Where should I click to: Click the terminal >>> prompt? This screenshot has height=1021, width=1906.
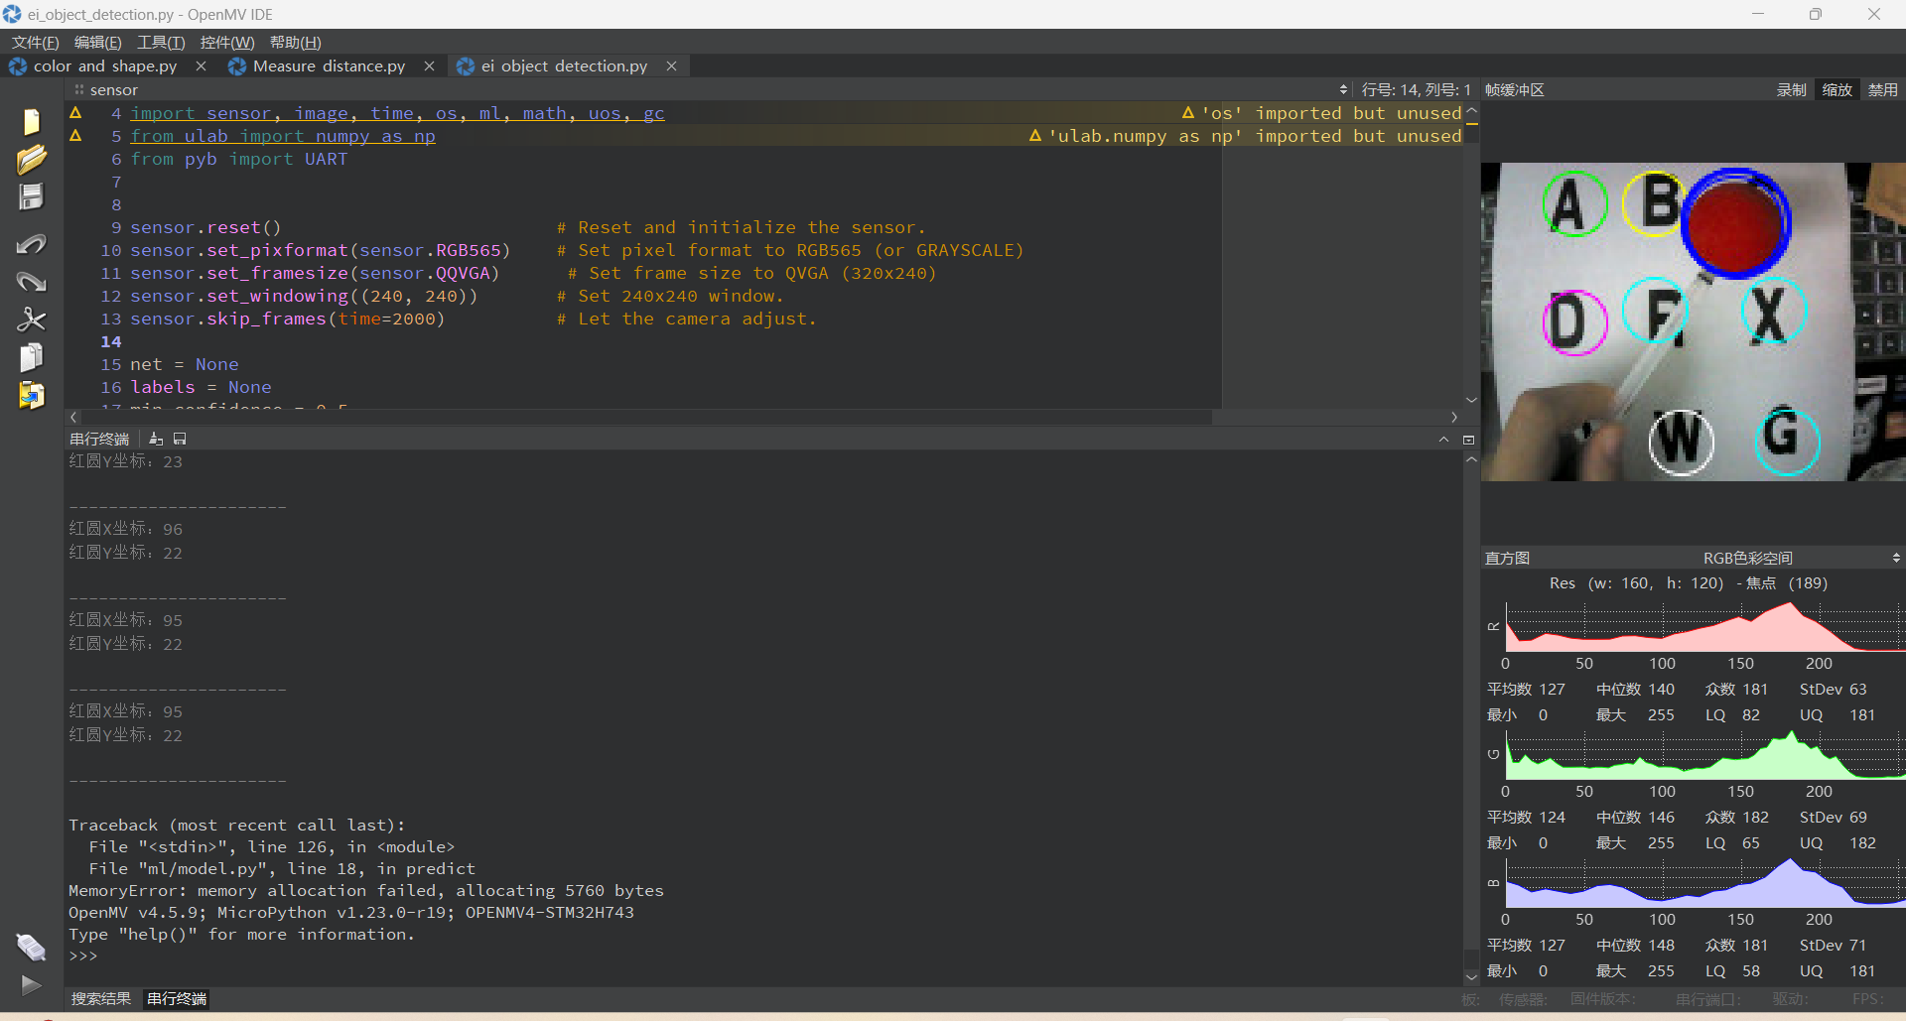83,956
